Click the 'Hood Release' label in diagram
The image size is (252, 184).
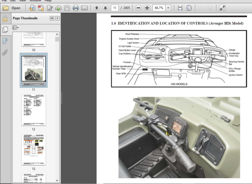132,34
